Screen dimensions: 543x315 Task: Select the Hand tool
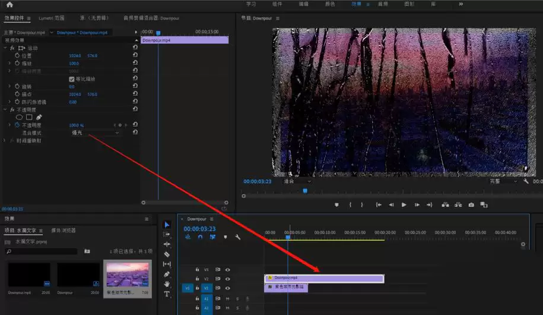(167, 284)
